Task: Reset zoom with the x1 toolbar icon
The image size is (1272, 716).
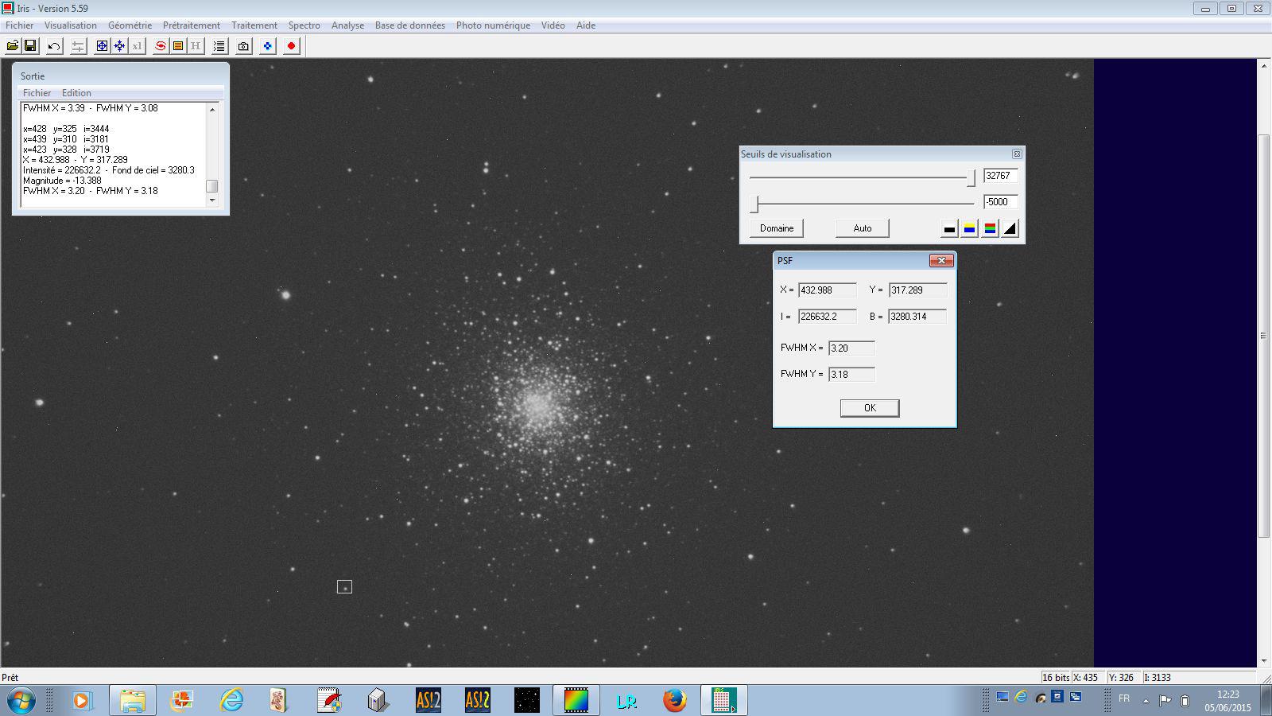Action: pyautogui.click(x=137, y=46)
